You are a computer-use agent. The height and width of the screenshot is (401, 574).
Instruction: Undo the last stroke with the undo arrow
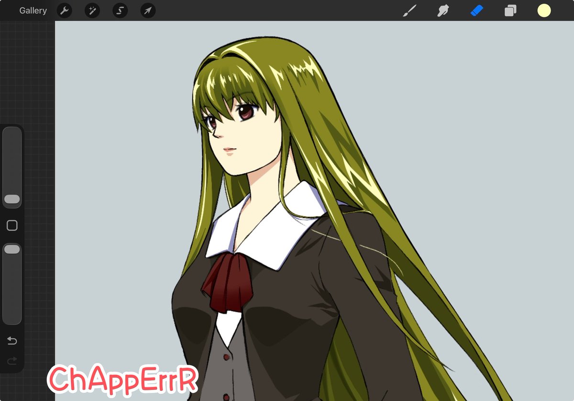coord(12,341)
